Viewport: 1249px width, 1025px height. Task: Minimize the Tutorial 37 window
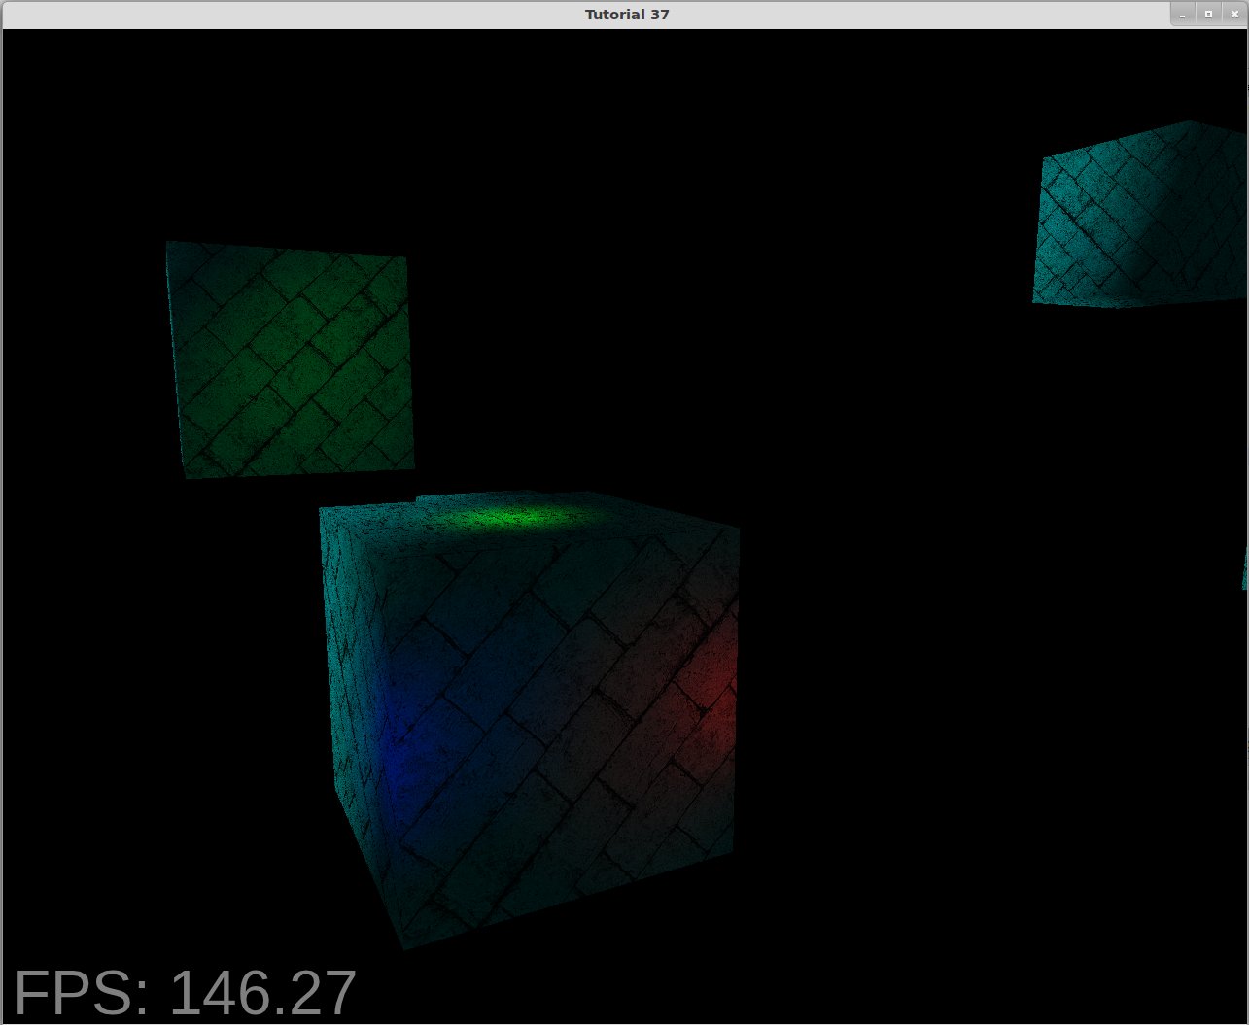pos(1183,15)
